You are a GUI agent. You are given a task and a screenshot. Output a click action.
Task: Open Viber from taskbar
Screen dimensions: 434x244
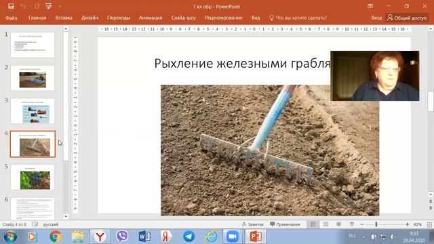coord(122,237)
